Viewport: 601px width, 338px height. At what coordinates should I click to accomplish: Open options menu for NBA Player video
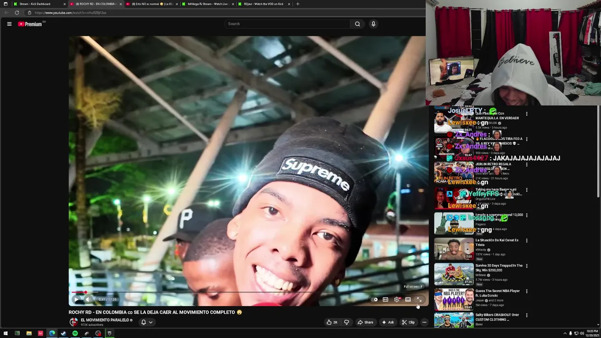pyautogui.click(x=526, y=292)
